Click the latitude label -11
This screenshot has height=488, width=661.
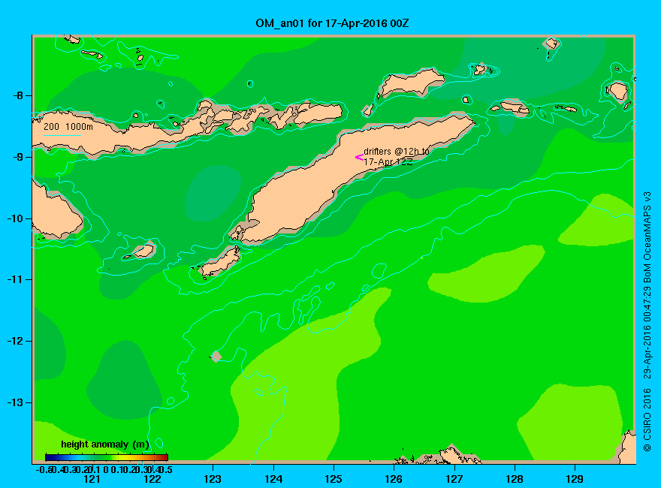[x=15, y=279]
